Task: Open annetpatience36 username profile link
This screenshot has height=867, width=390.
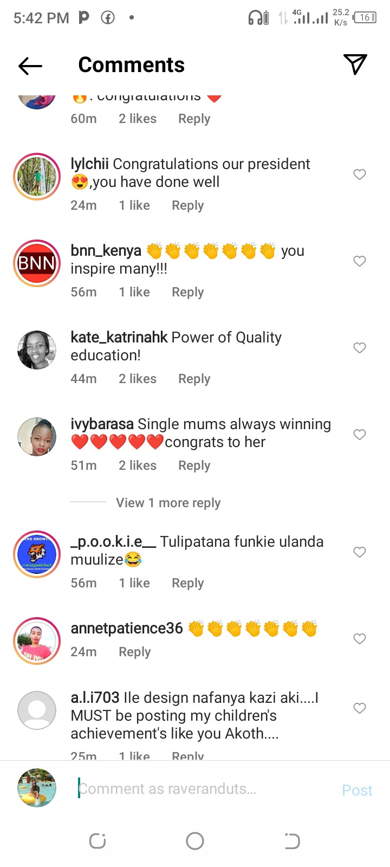Action: 127,629
